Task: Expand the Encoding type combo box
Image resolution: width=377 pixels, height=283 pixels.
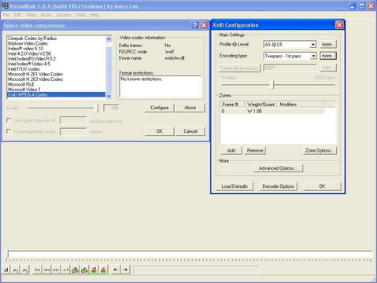Action: [x=313, y=56]
